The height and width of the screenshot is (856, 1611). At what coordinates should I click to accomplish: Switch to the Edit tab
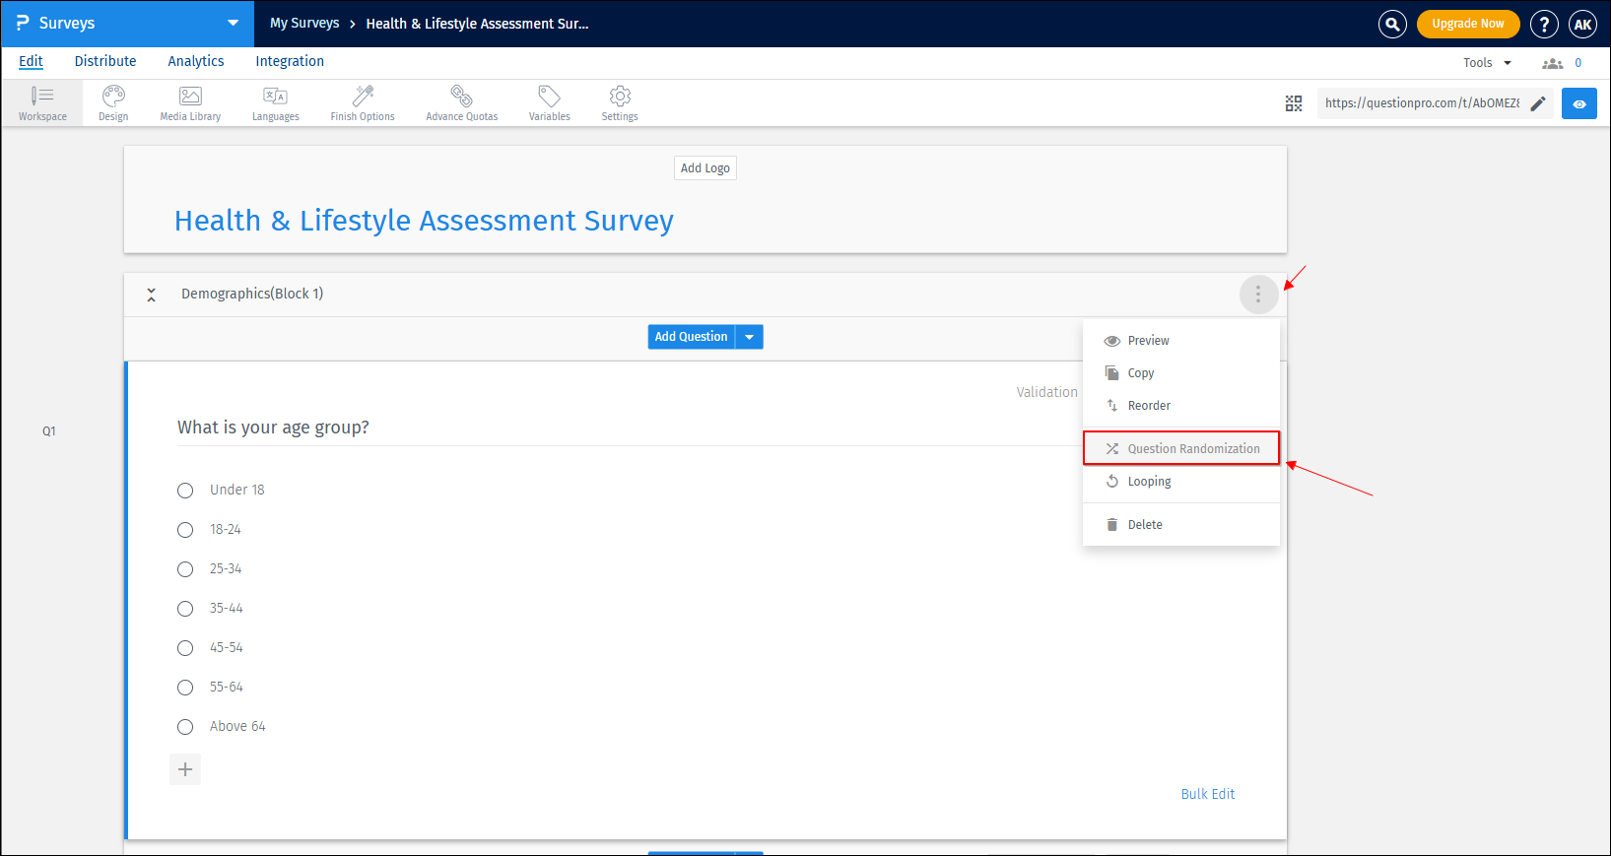(31, 61)
